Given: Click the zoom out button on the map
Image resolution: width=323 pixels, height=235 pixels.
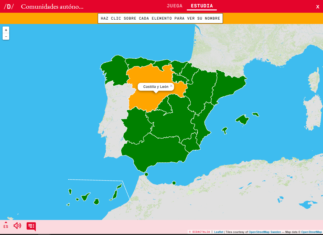Looking at the screenshot, I should tap(6, 36).
